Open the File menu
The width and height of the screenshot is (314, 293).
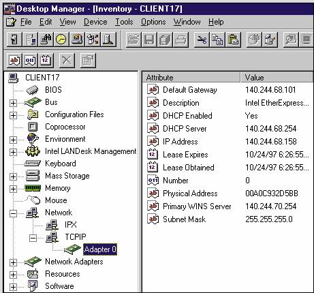(x=26, y=22)
